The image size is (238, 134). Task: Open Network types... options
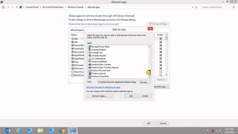99,96
